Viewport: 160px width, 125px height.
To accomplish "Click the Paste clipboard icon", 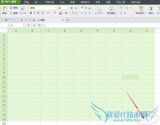I will [5, 9].
